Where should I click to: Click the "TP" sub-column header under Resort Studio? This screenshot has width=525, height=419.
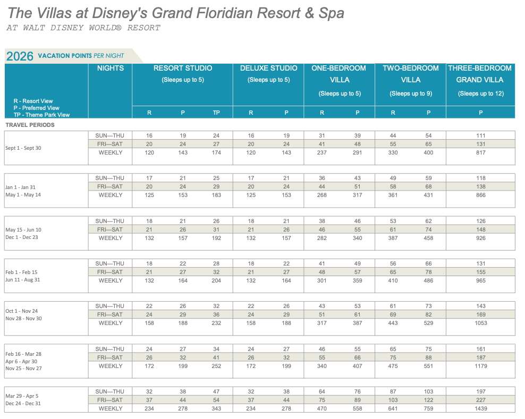click(216, 113)
